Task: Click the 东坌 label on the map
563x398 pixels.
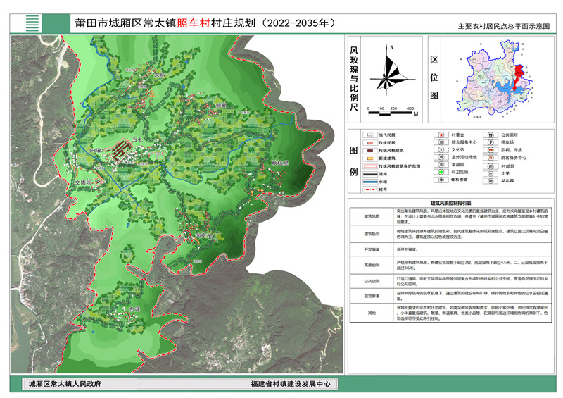Action: 134,309
